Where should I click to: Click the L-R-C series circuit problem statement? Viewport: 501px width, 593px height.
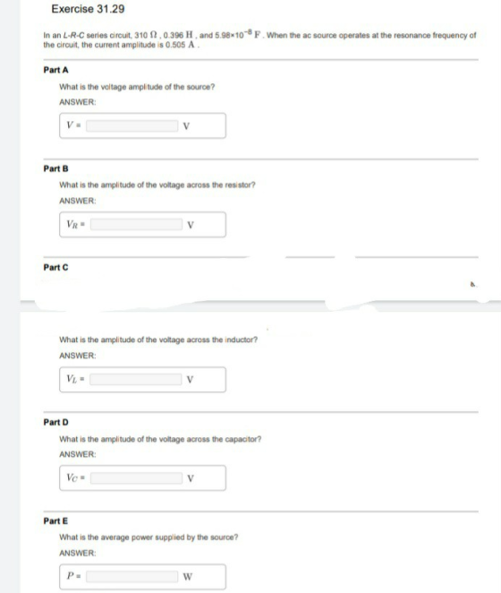point(259,40)
